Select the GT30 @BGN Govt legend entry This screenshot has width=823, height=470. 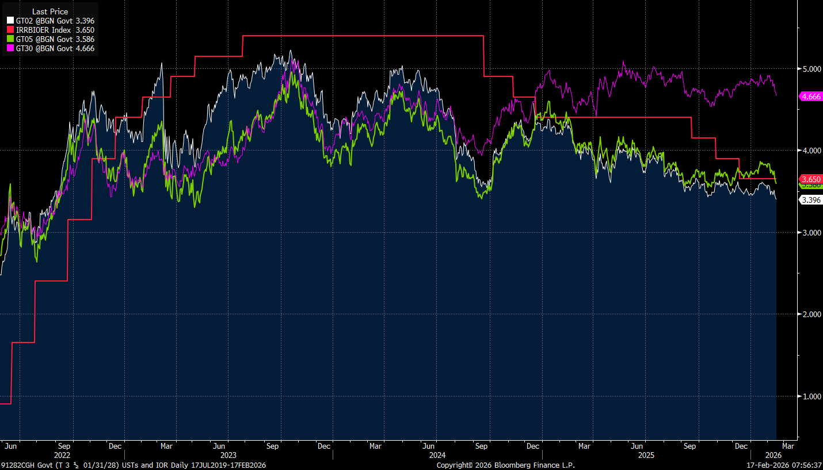53,48
